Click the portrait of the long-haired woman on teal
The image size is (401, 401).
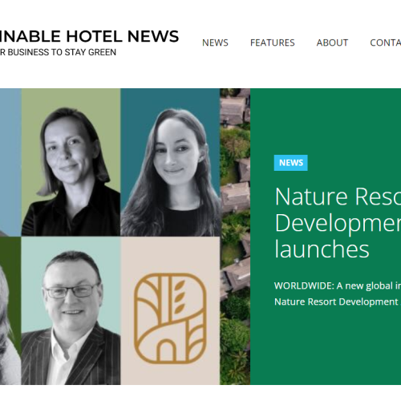coord(170,162)
